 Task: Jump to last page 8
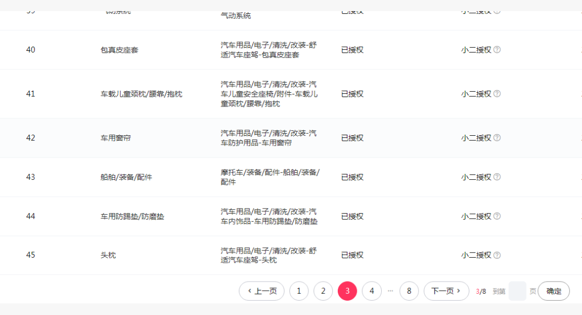coord(409,291)
